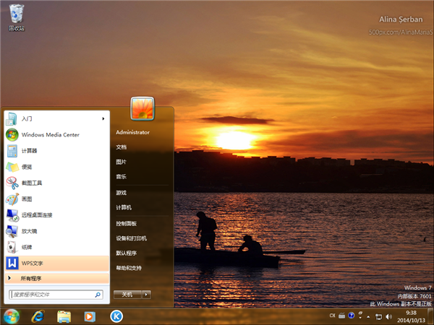The width and height of the screenshot is (434, 325).
Task: Open 截图工具 snipping tool
Action: (32, 183)
